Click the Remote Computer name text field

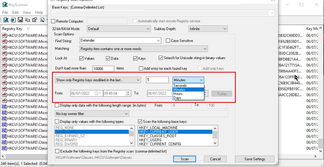point(107,21)
